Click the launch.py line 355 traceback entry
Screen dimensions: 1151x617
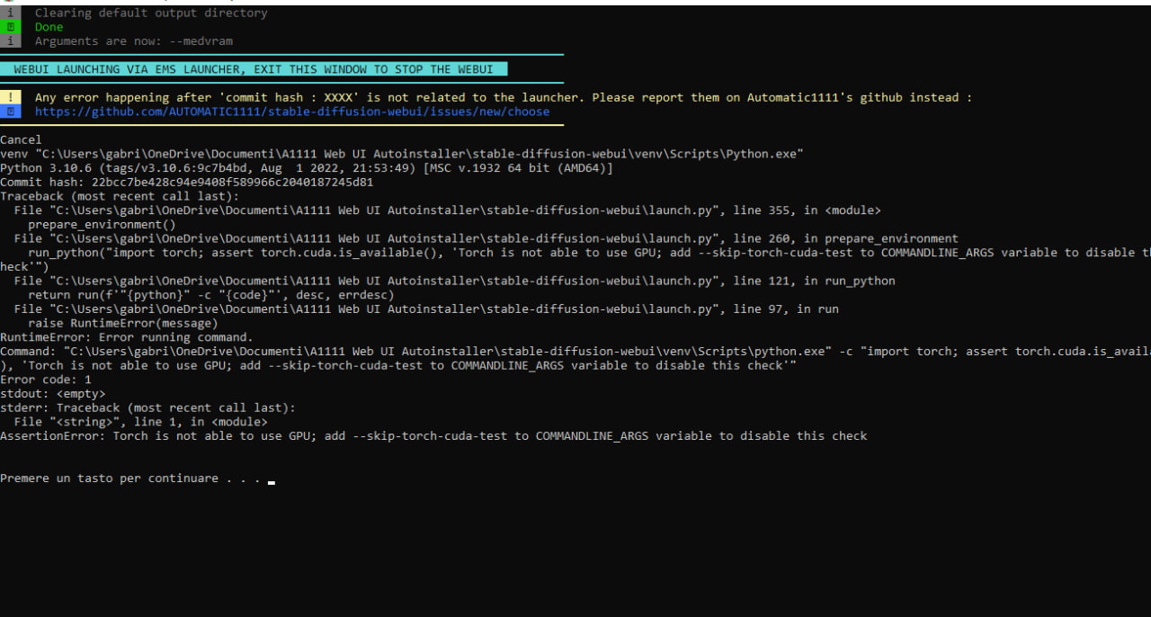(x=448, y=210)
